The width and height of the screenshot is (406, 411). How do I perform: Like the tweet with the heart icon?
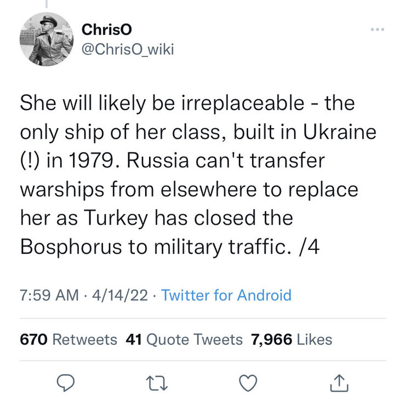(x=248, y=381)
